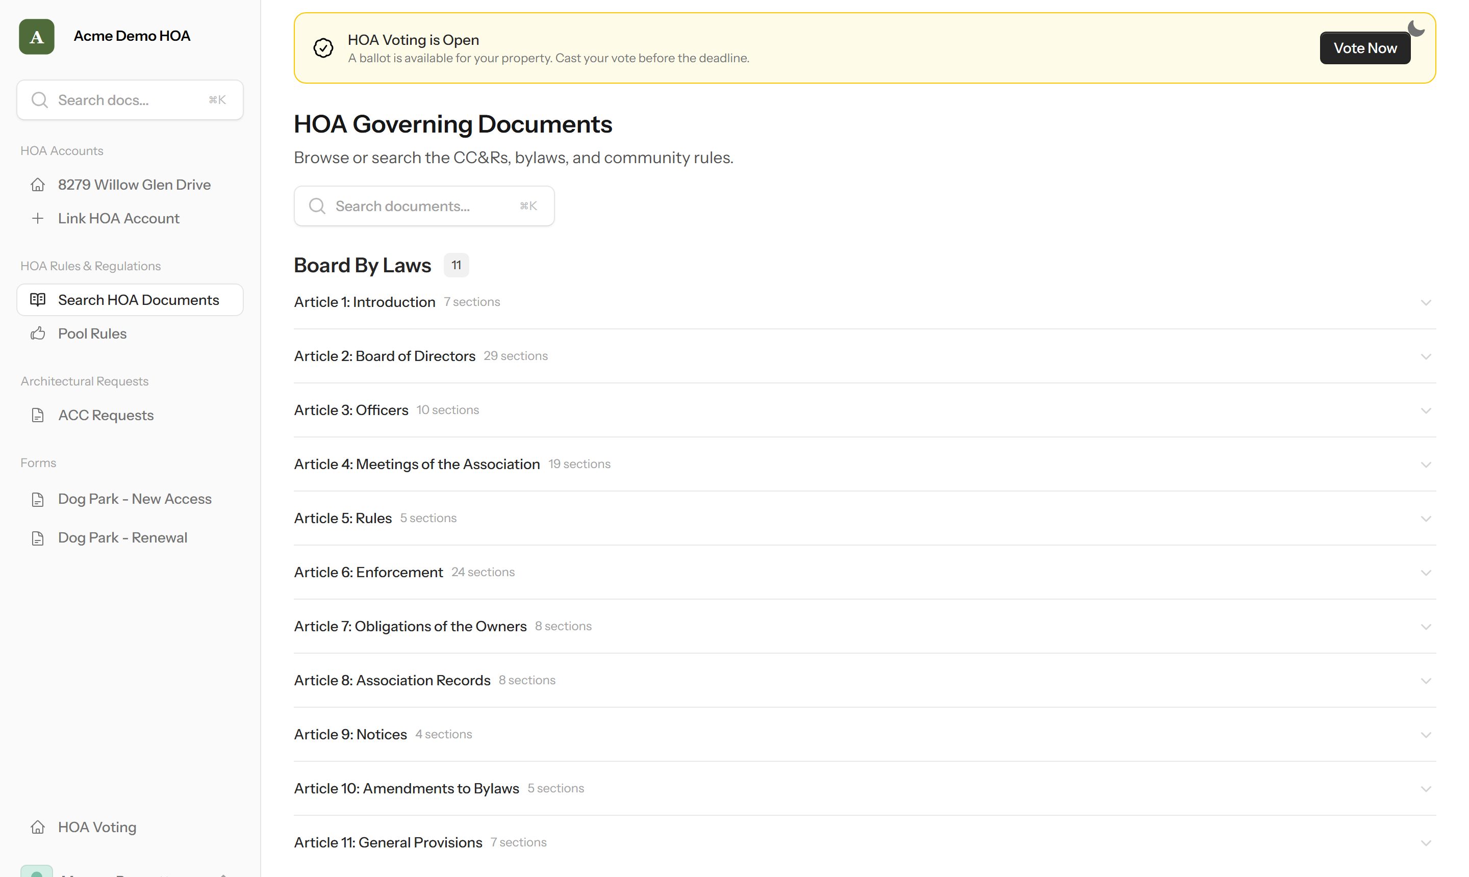Focus the Search documents field
The height and width of the screenshot is (877, 1469).
tap(424, 205)
